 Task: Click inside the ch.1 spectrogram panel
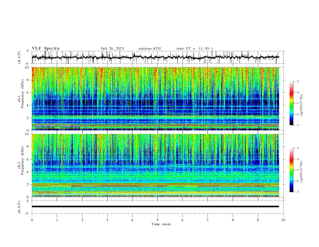155,98
